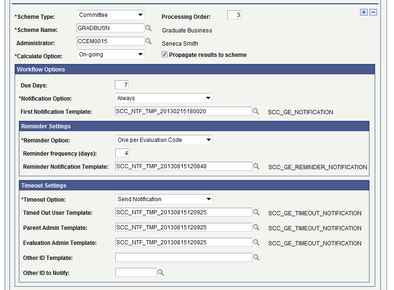Open the Timeout Option dropdown
Screen dimensions: 394x290
164,199
